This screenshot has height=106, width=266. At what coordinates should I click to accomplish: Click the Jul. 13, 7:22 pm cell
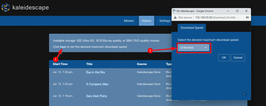(63, 84)
